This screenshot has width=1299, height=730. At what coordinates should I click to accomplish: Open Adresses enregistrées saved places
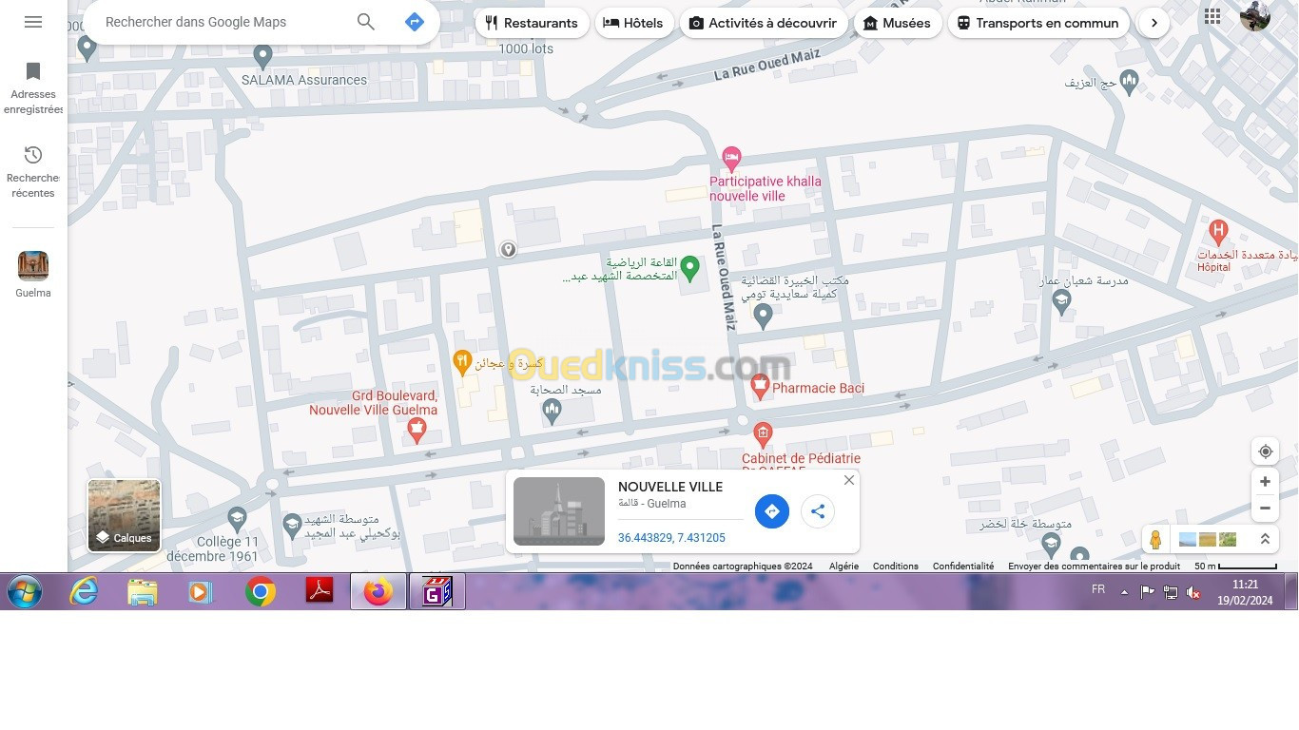click(x=33, y=88)
